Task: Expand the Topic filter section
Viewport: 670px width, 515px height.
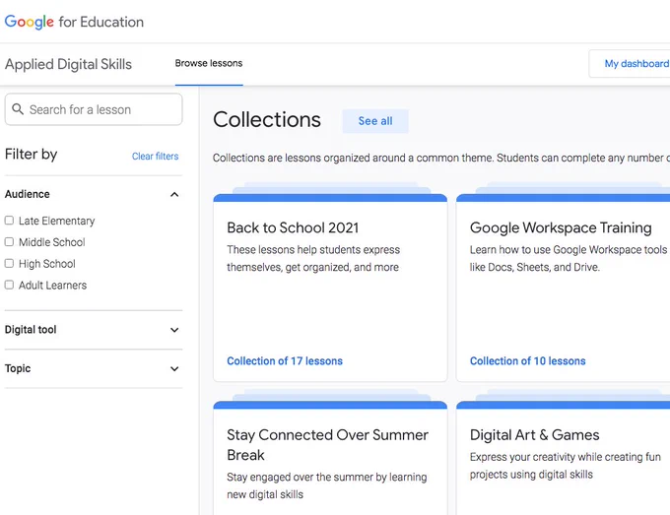Action: click(174, 368)
